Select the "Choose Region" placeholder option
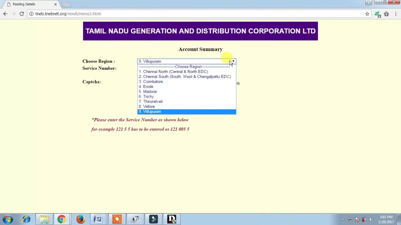Viewport: 401px width, 225px height. (x=187, y=67)
